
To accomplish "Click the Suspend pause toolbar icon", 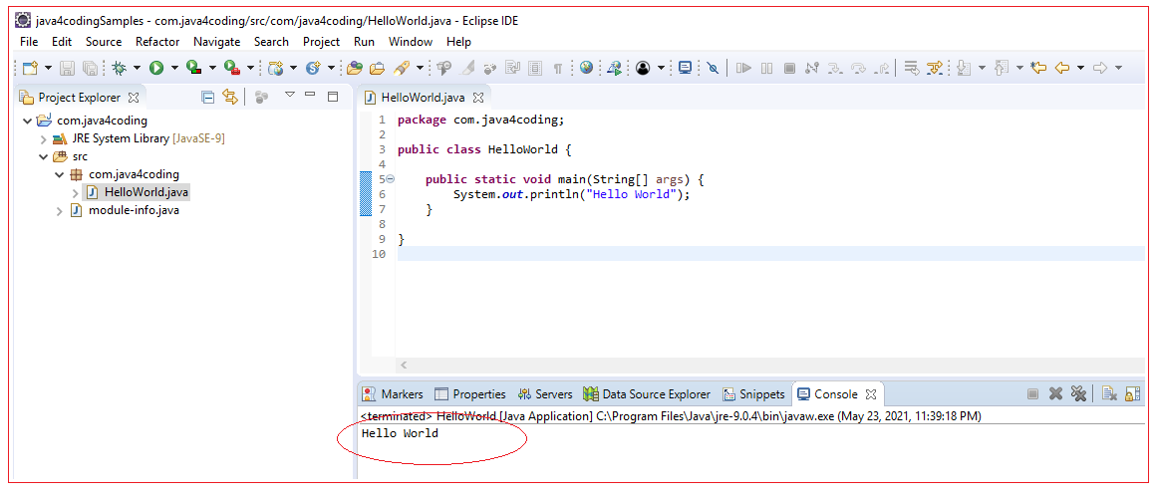I will [x=766, y=68].
